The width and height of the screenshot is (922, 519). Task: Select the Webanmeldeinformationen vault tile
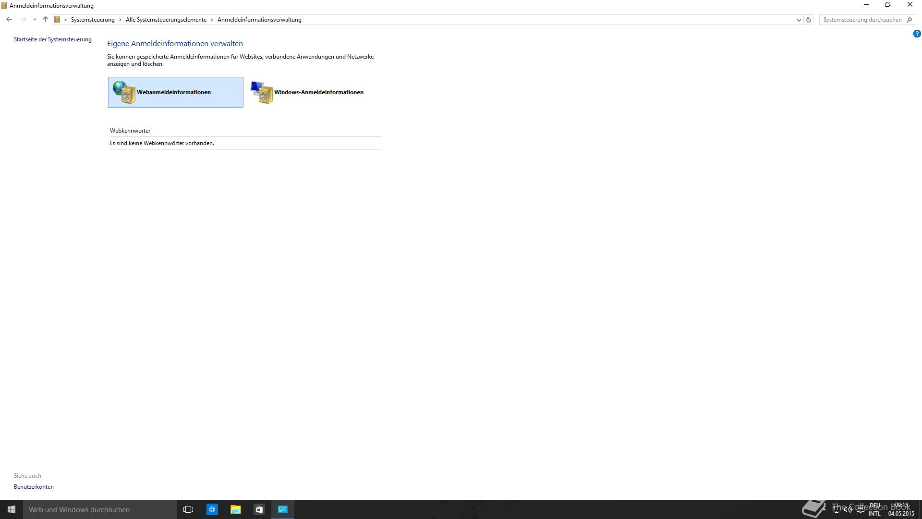pos(175,92)
